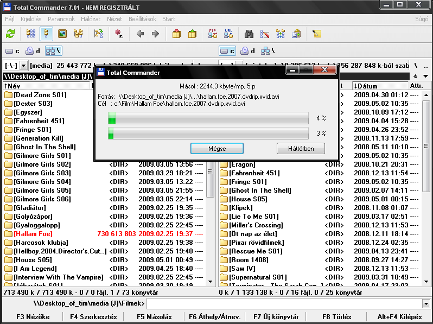Click the Pack files toolbar icon
433x324 pixels.
pos(176,34)
